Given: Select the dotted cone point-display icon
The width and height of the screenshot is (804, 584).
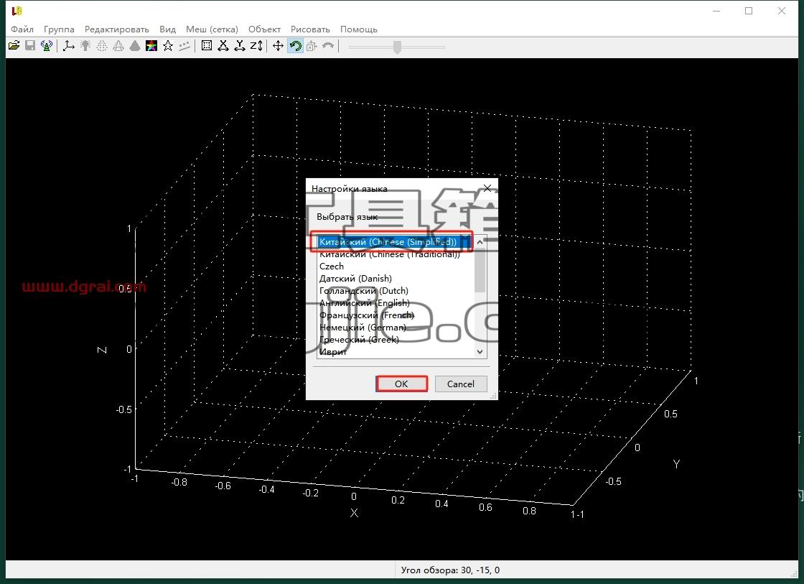Looking at the screenshot, I should 102,46.
